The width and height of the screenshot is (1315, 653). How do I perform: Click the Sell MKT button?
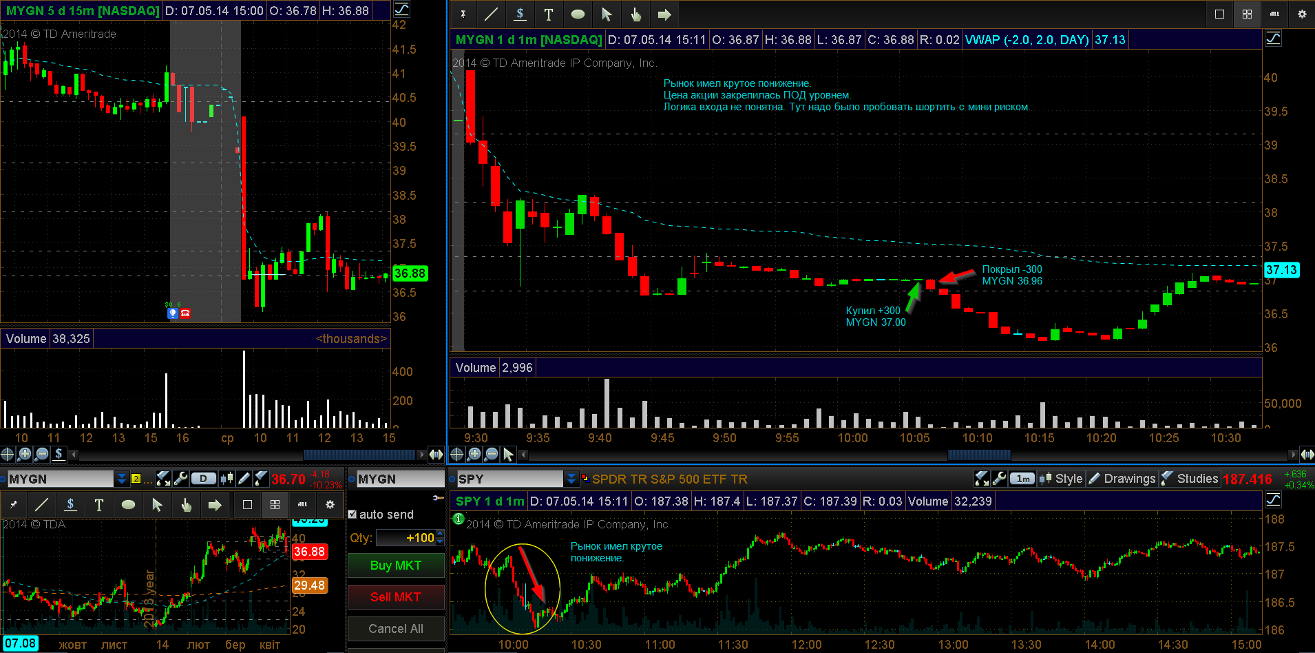[x=396, y=597]
